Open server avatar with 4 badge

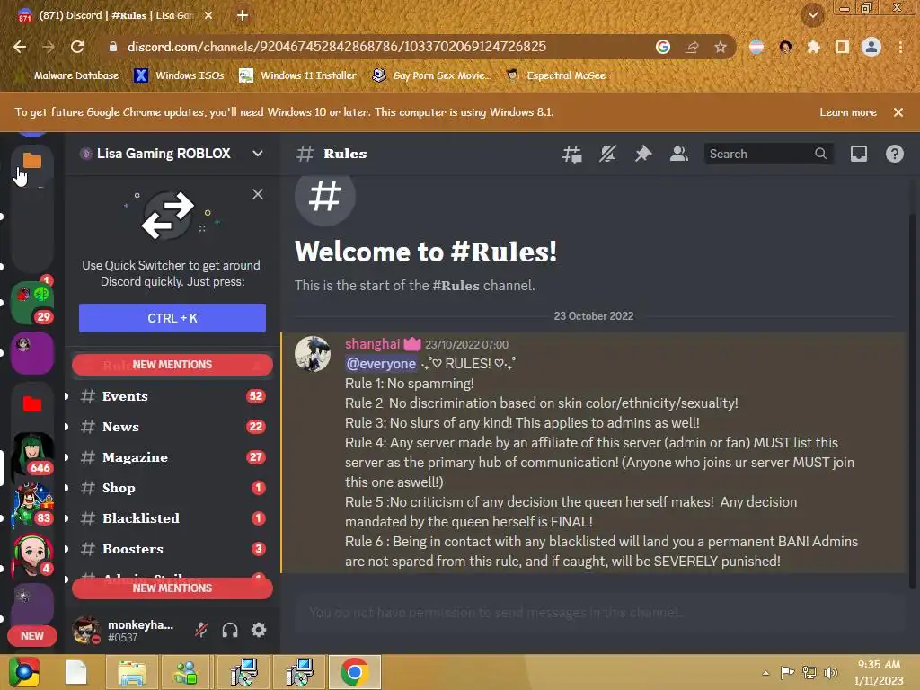[32, 554]
